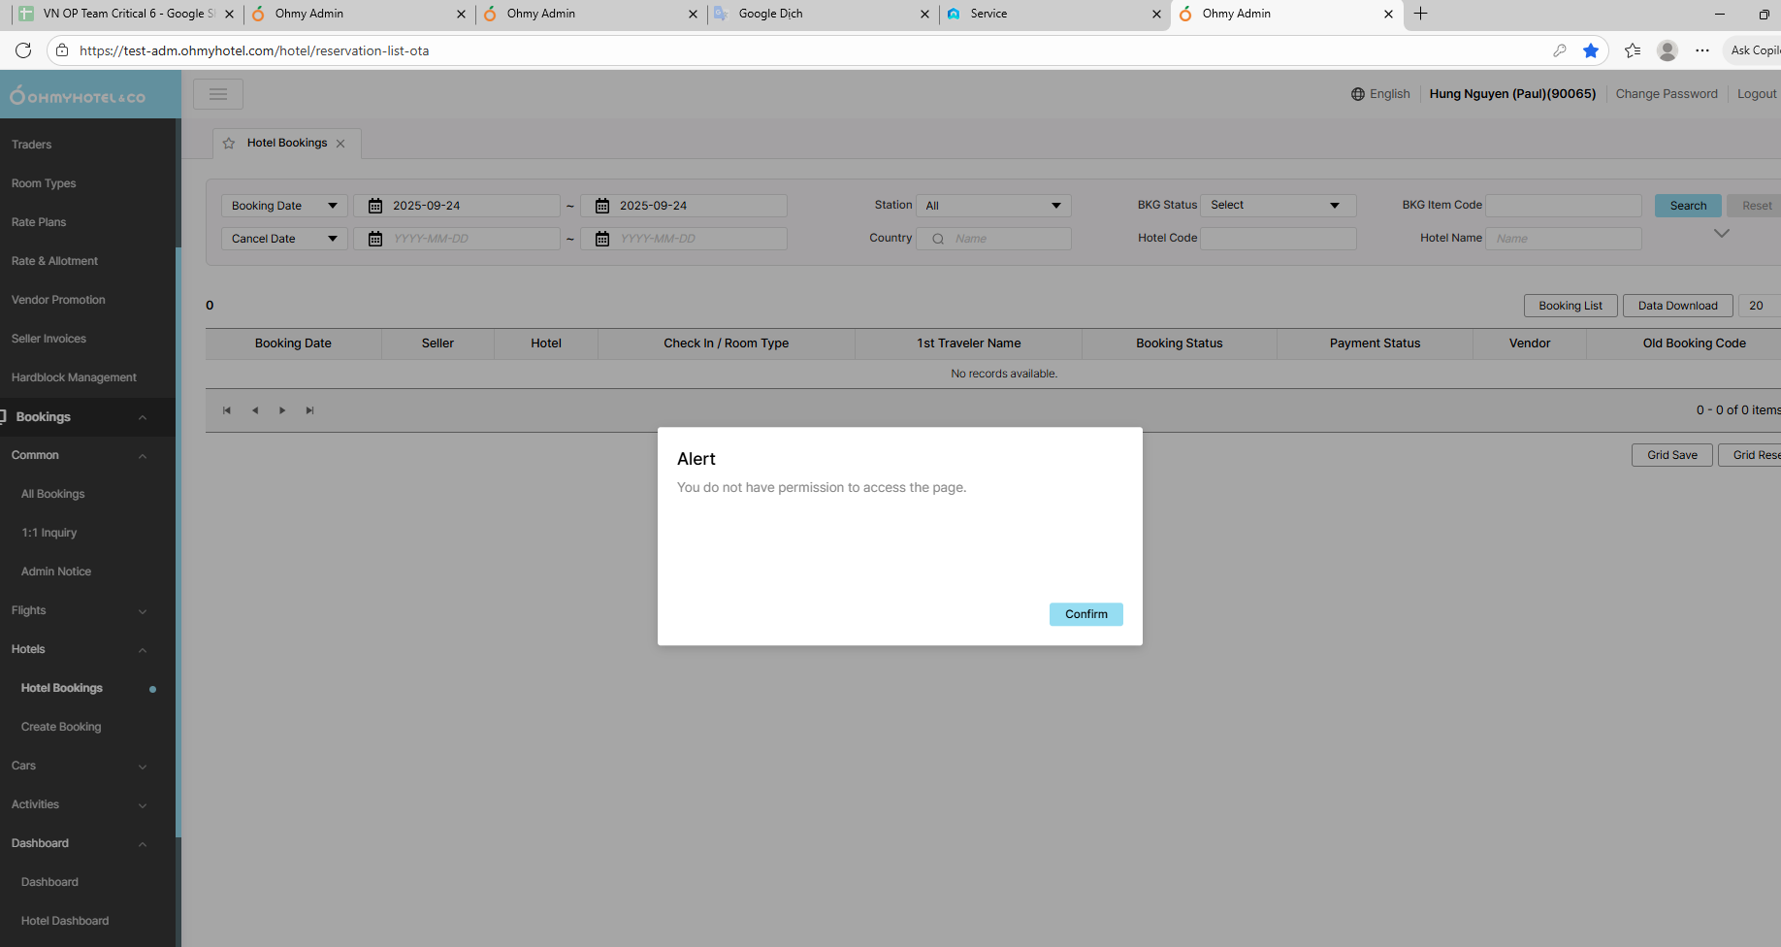Close the Hotel Bookings page tab

(340, 144)
